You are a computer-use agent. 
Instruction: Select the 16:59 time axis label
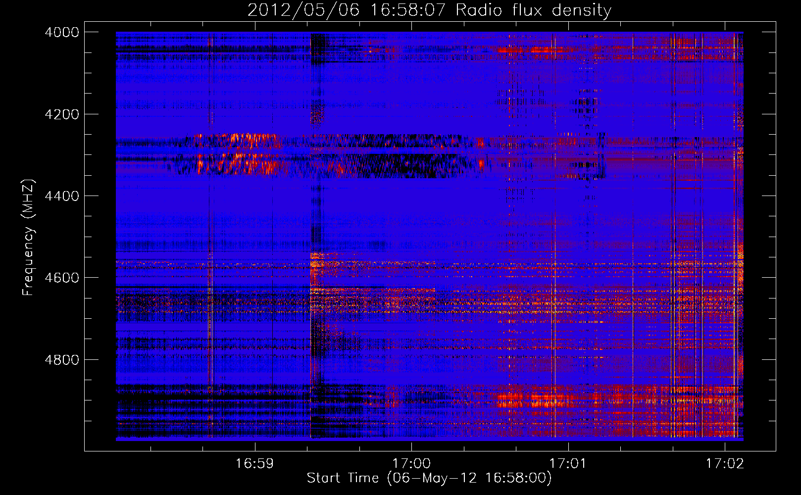[x=254, y=464]
